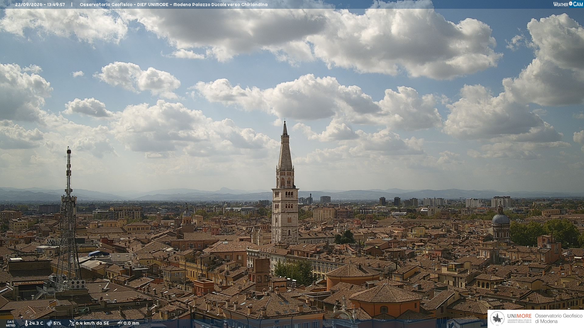This screenshot has width=584, height=328.
Task: Click the 51% humidity value
Action: [57, 323]
